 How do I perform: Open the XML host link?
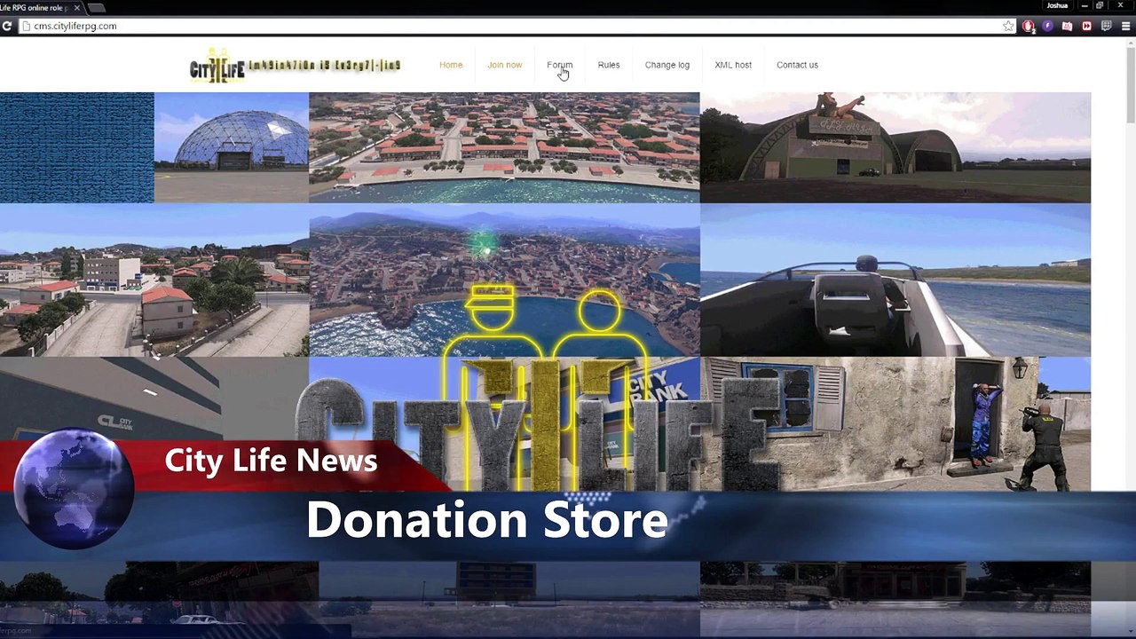733,65
